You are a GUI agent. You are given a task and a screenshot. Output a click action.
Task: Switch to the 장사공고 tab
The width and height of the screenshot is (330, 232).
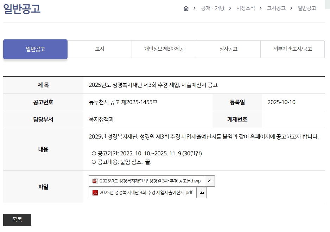point(228,49)
